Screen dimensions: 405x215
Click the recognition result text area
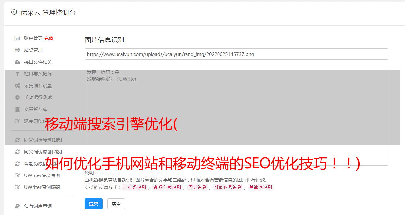(x=236, y=116)
